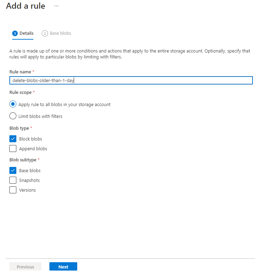The width and height of the screenshot is (255, 273).
Task: Tick the Versions checkbox
Action: (x=13, y=190)
